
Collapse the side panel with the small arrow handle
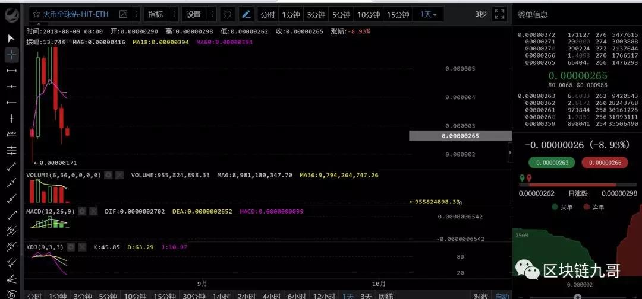(510, 152)
